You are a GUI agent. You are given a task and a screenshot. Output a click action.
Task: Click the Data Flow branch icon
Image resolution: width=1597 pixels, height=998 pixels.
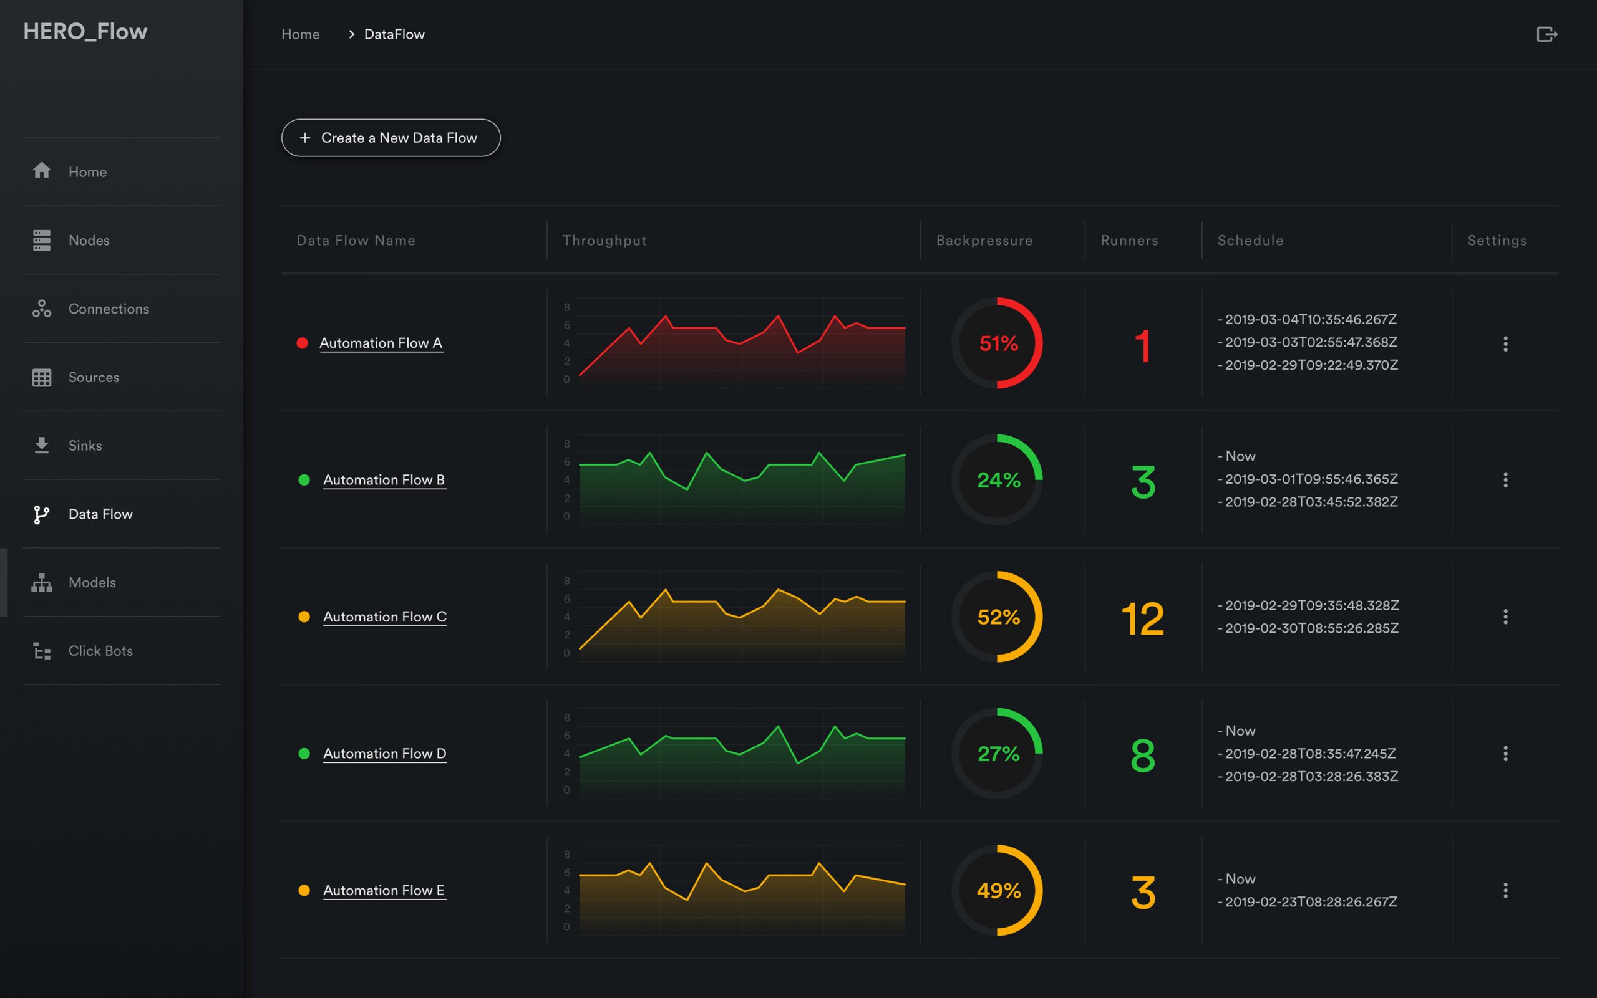click(x=42, y=514)
